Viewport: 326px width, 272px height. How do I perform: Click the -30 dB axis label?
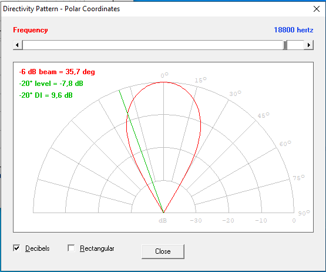[196, 221]
